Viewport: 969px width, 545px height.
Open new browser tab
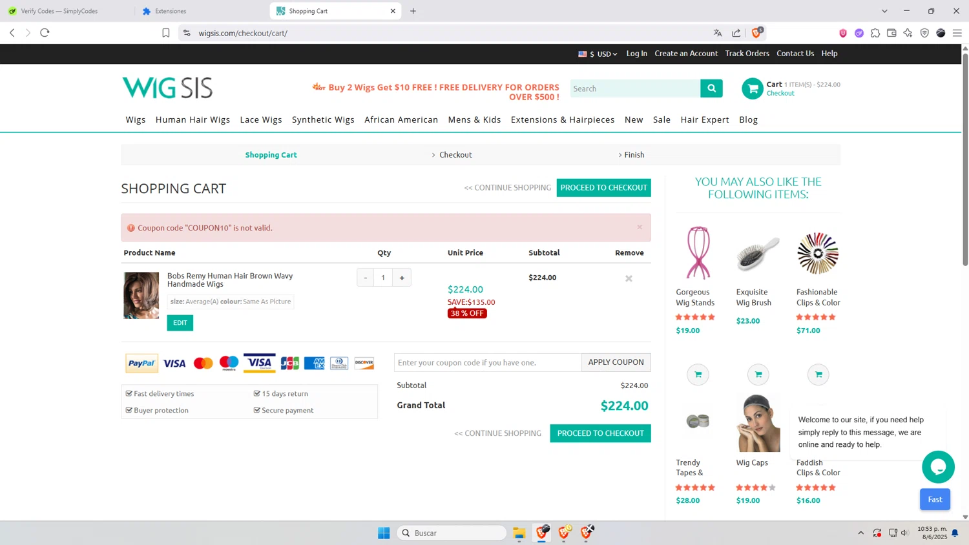coord(413,11)
